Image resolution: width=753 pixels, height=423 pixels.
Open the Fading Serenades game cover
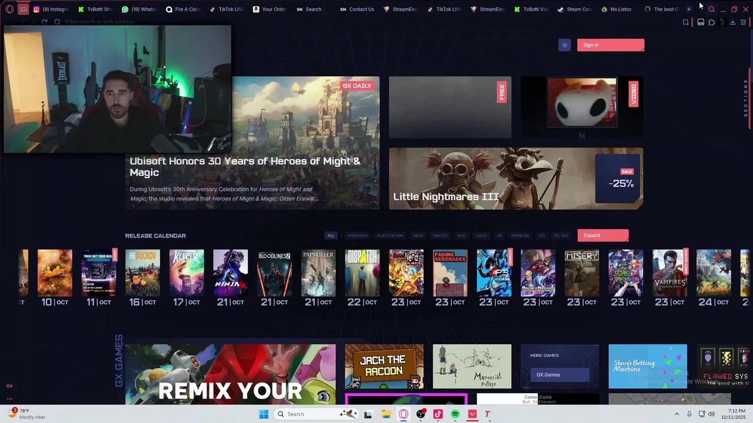(450, 273)
